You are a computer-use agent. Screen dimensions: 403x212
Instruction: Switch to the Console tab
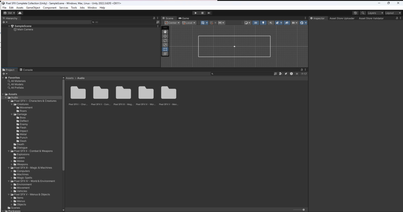(x=26, y=70)
